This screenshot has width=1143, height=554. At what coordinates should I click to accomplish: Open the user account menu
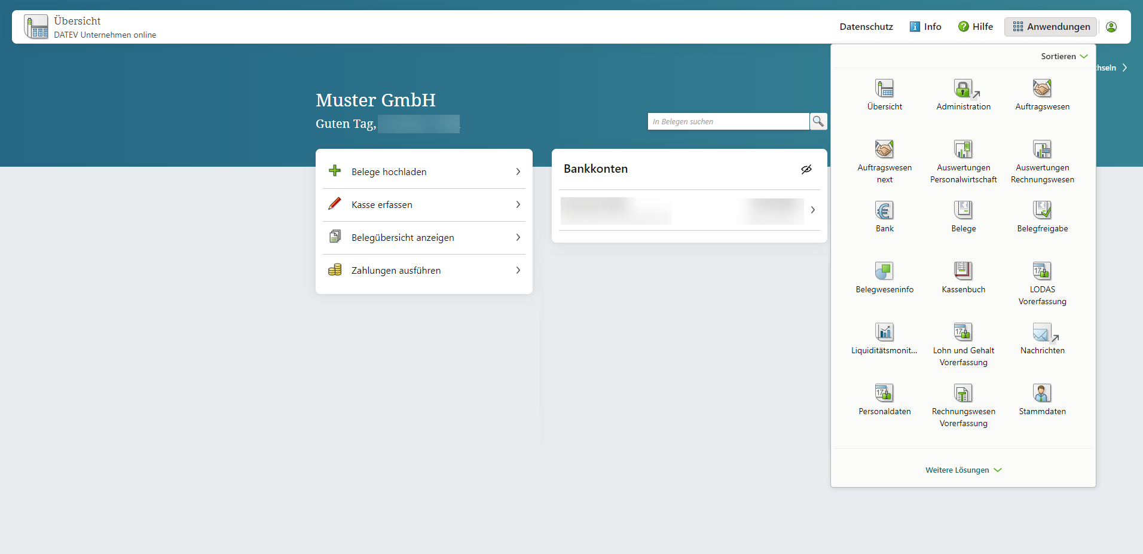click(1112, 26)
